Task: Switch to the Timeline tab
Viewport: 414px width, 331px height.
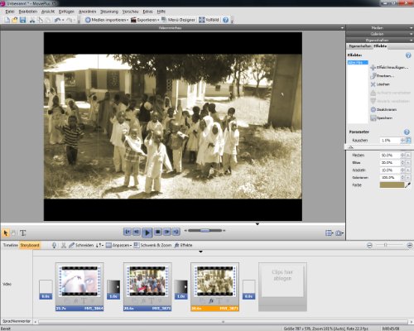Action: (10, 245)
